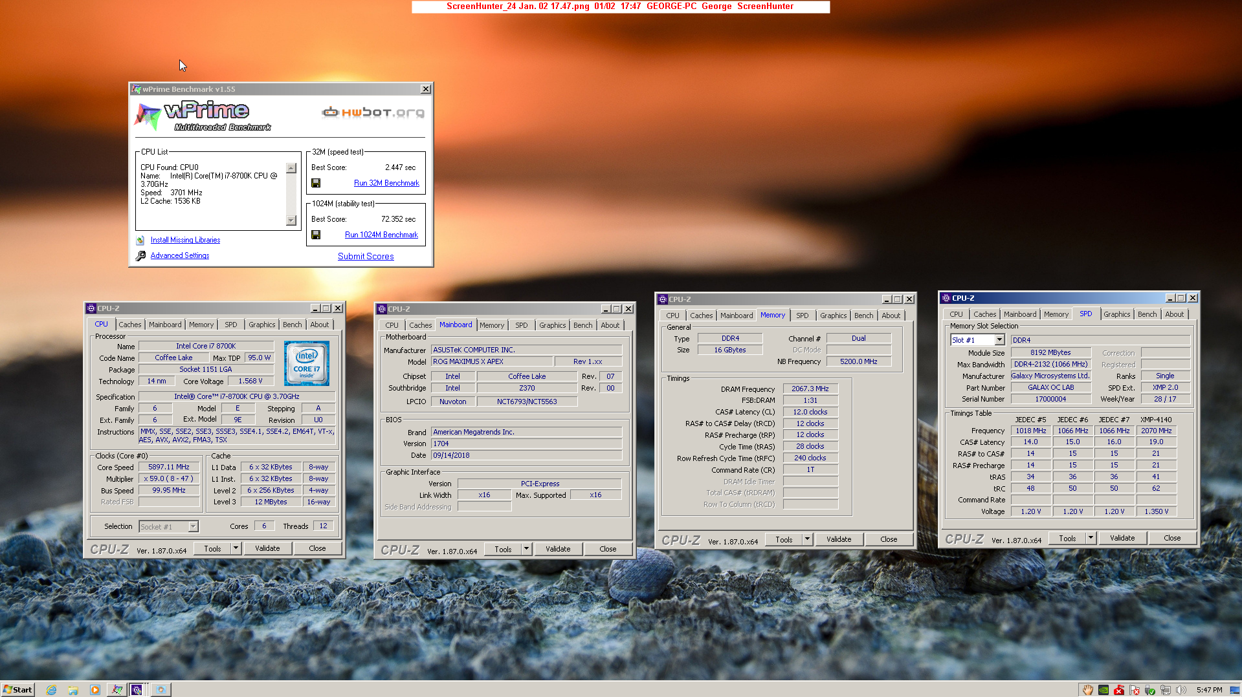This screenshot has height=697, width=1242.
Task: Click the red security alert tray icon
Action: (x=1119, y=690)
